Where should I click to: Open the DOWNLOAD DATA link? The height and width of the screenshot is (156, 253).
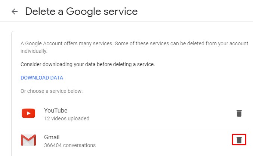(x=42, y=78)
